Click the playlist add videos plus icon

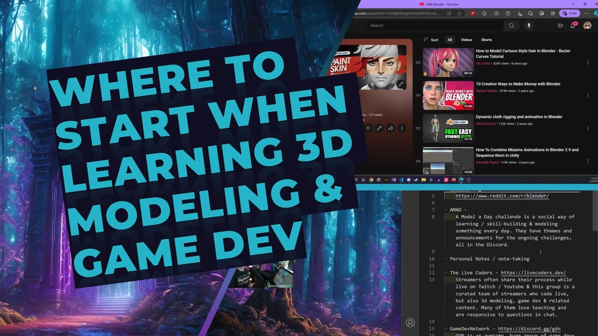coord(368,128)
